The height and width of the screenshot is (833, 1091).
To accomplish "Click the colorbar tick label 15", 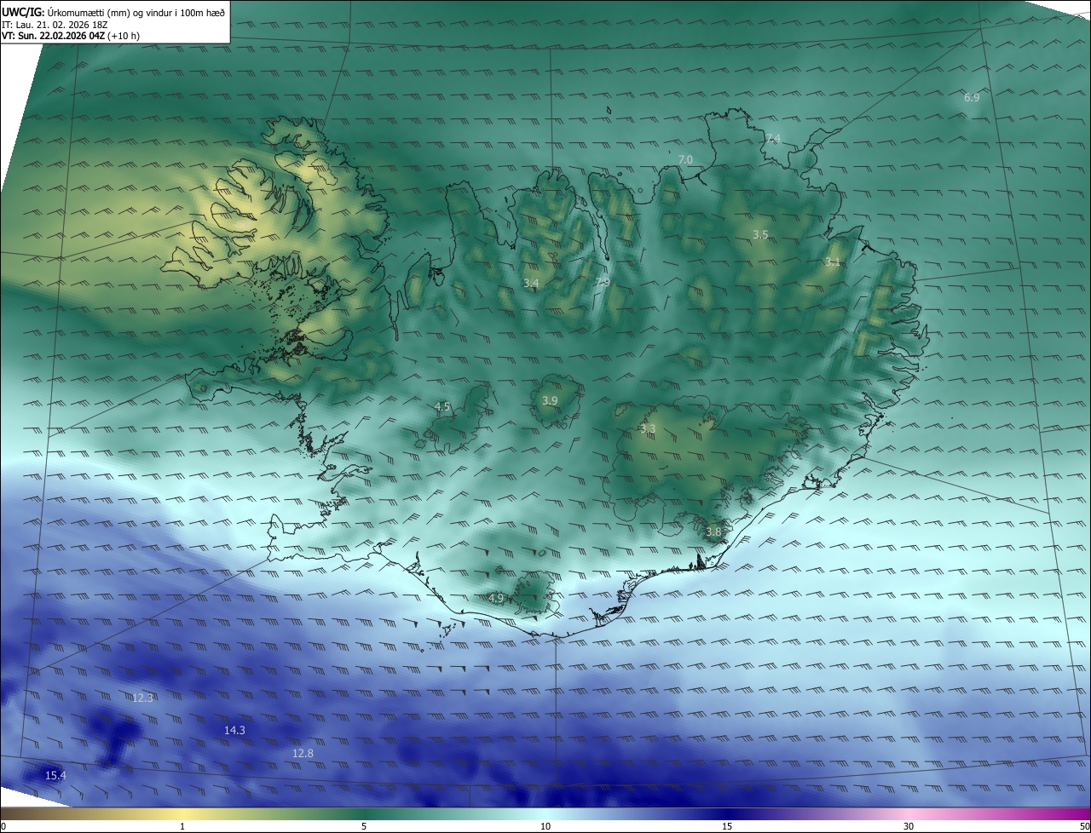I will click(727, 826).
